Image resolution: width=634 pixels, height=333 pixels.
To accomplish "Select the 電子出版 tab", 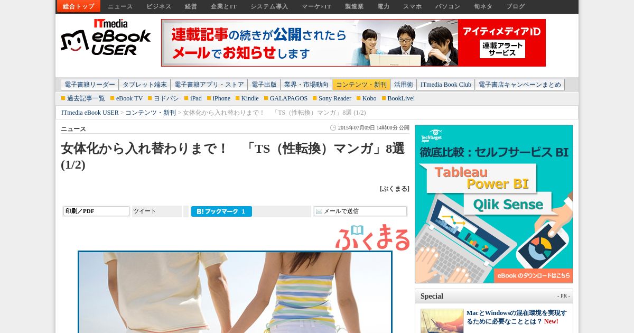I will (264, 85).
